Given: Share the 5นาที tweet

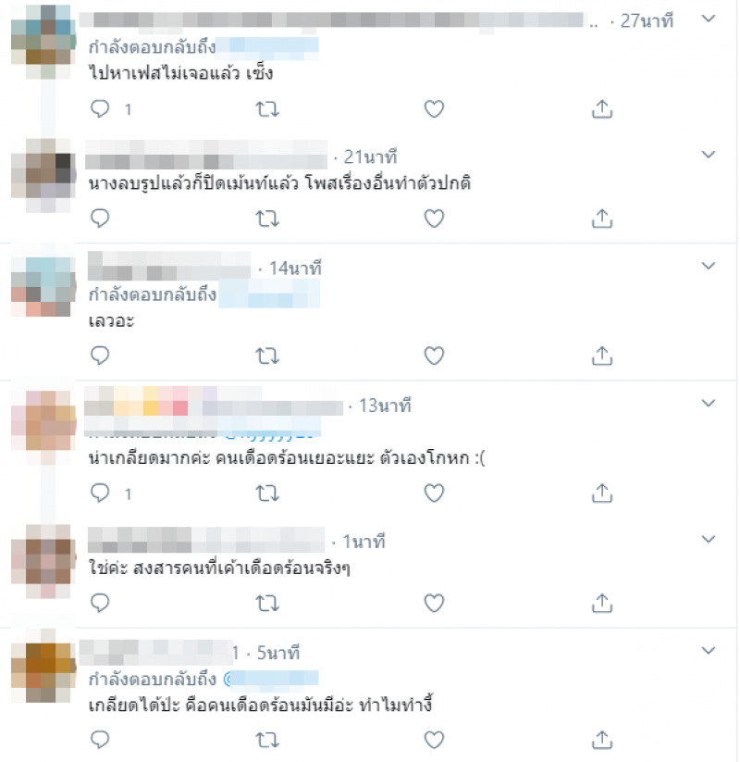Looking at the screenshot, I should click(602, 740).
